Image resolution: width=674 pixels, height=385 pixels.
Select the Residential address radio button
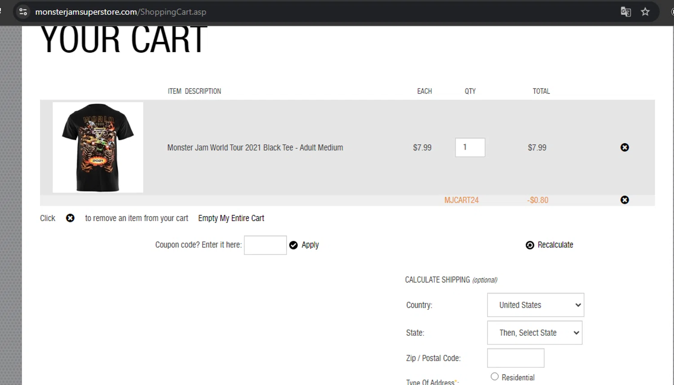pos(495,376)
